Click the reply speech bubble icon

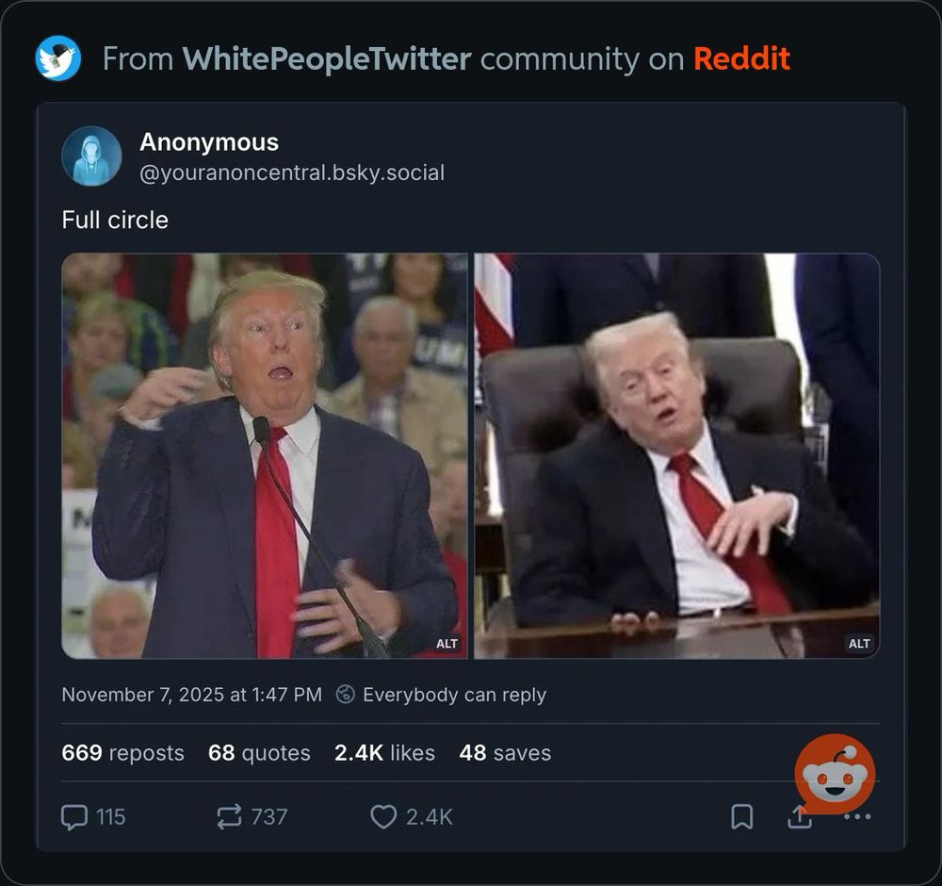tap(73, 817)
